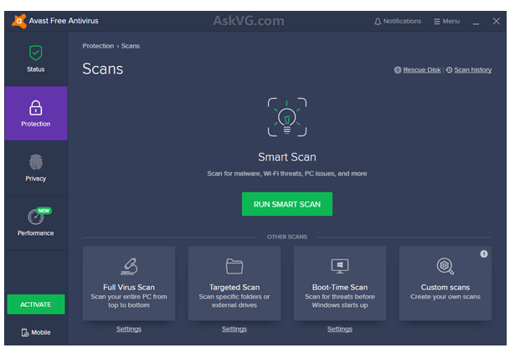Click the Boot-Time Scan monitor icon
Image resolution: width=515 pixels, height=353 pixels.
coord(340,266)
